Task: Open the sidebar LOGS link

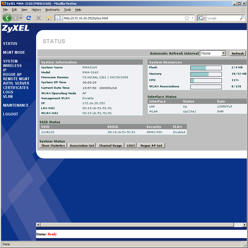Action: tap(8, 92)
